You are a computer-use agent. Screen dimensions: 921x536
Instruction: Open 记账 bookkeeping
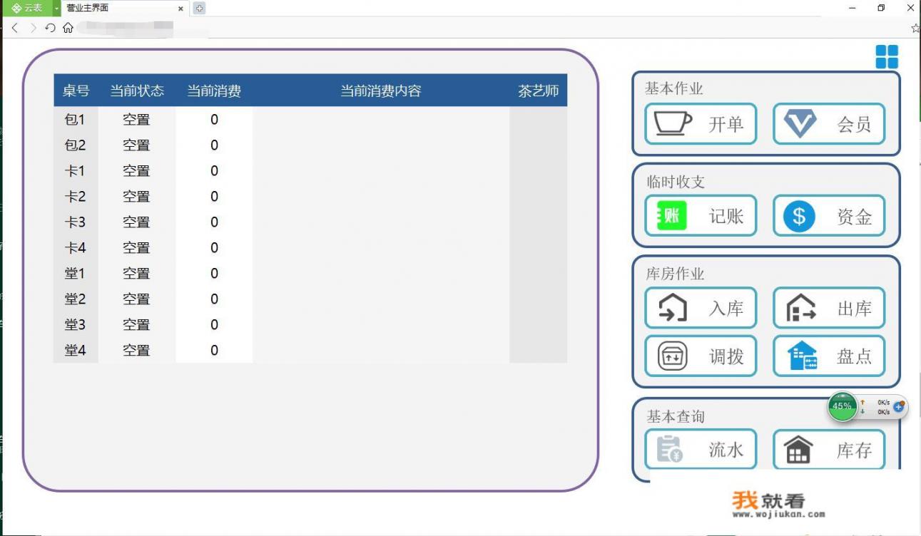(x=701, y=216)
